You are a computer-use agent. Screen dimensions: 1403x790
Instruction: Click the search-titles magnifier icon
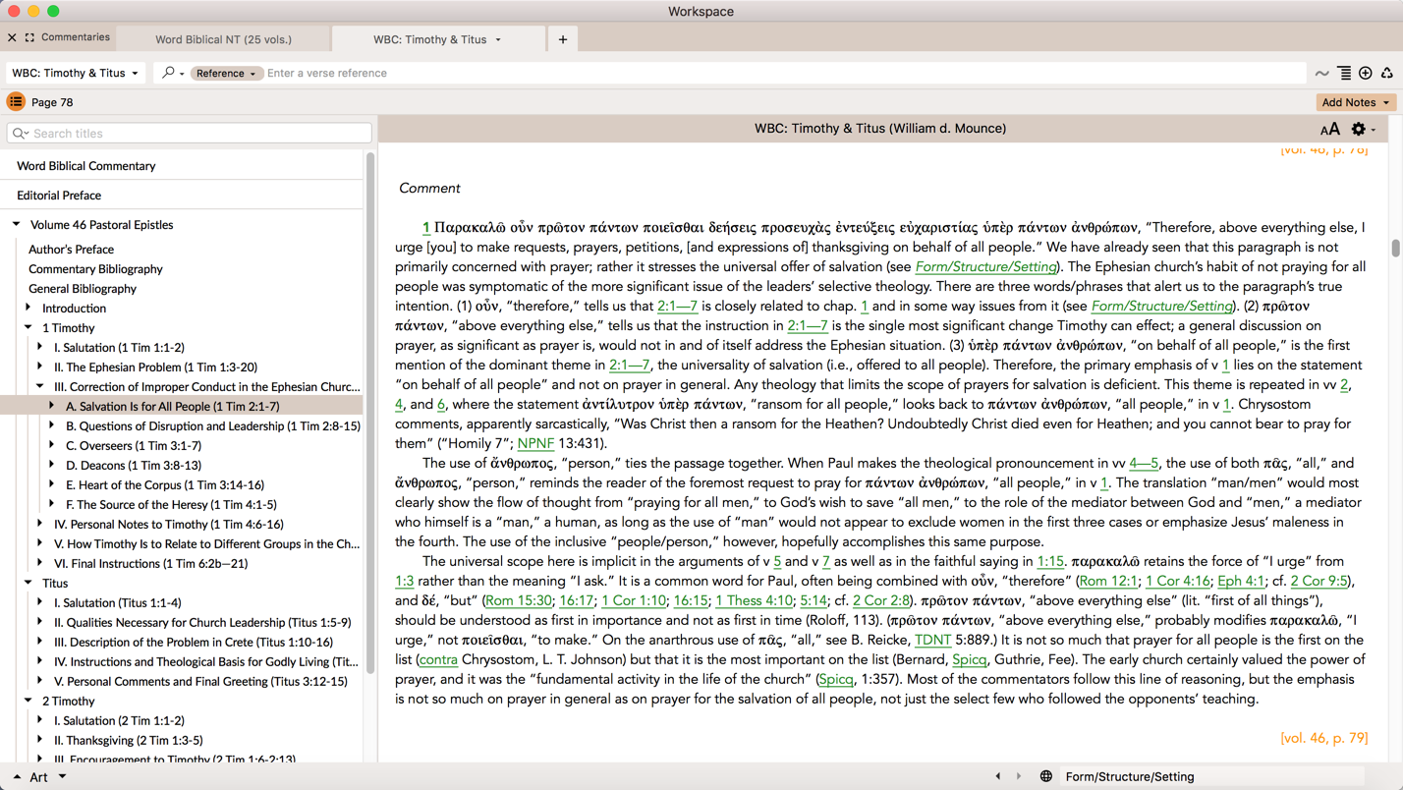pos(20,133)
